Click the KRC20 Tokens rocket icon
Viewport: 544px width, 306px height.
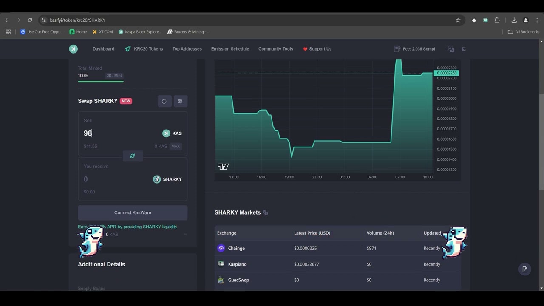tap(127, 49)
